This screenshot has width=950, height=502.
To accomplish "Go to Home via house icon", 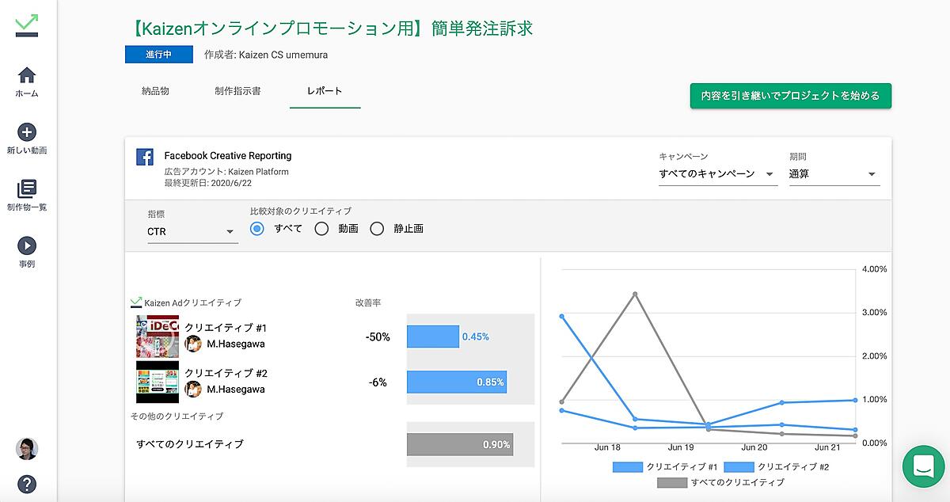I will click(27, 75).
